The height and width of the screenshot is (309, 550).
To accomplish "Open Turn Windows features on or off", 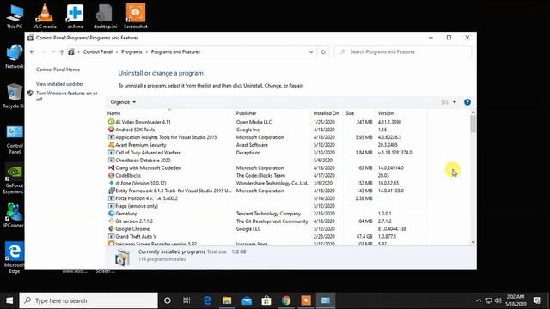I will tap(67, 96).
